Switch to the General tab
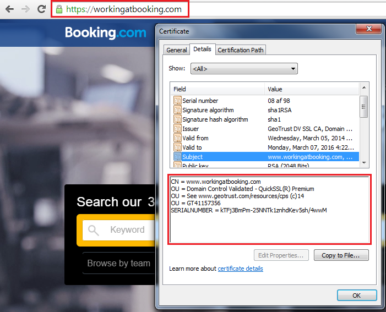Image resolution: width=386 pixels, height=312 pixels. pos(177,50)
